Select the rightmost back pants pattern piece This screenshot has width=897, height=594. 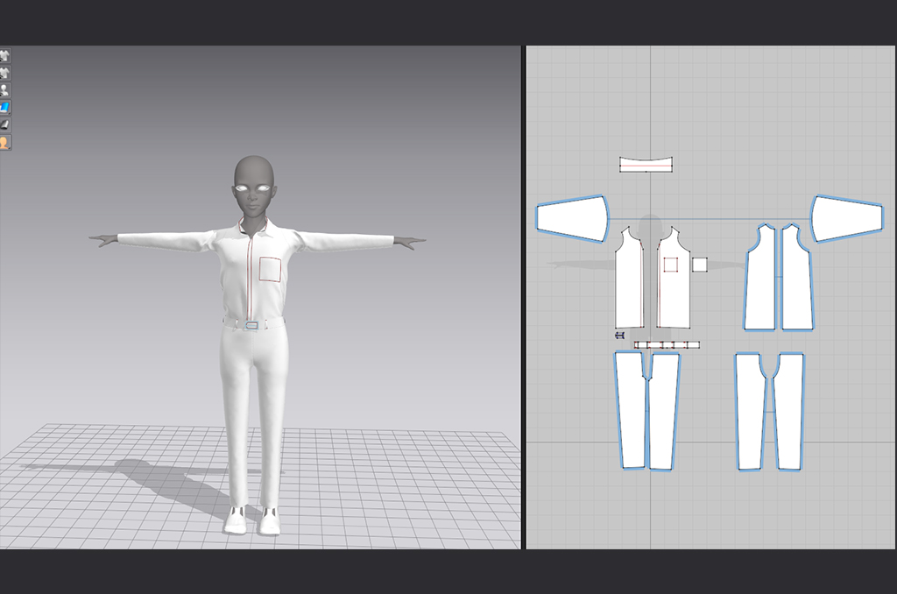pos(788,412)
